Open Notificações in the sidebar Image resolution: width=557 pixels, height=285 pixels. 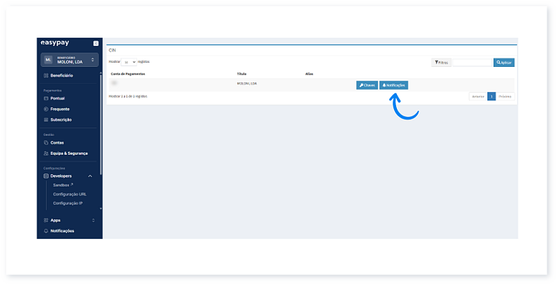[x=62, y=231]
